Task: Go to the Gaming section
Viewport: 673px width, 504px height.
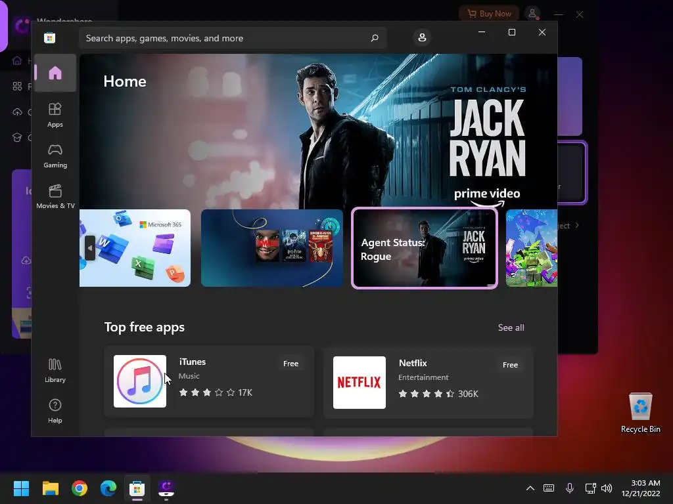Action: (x=55, y=156)
